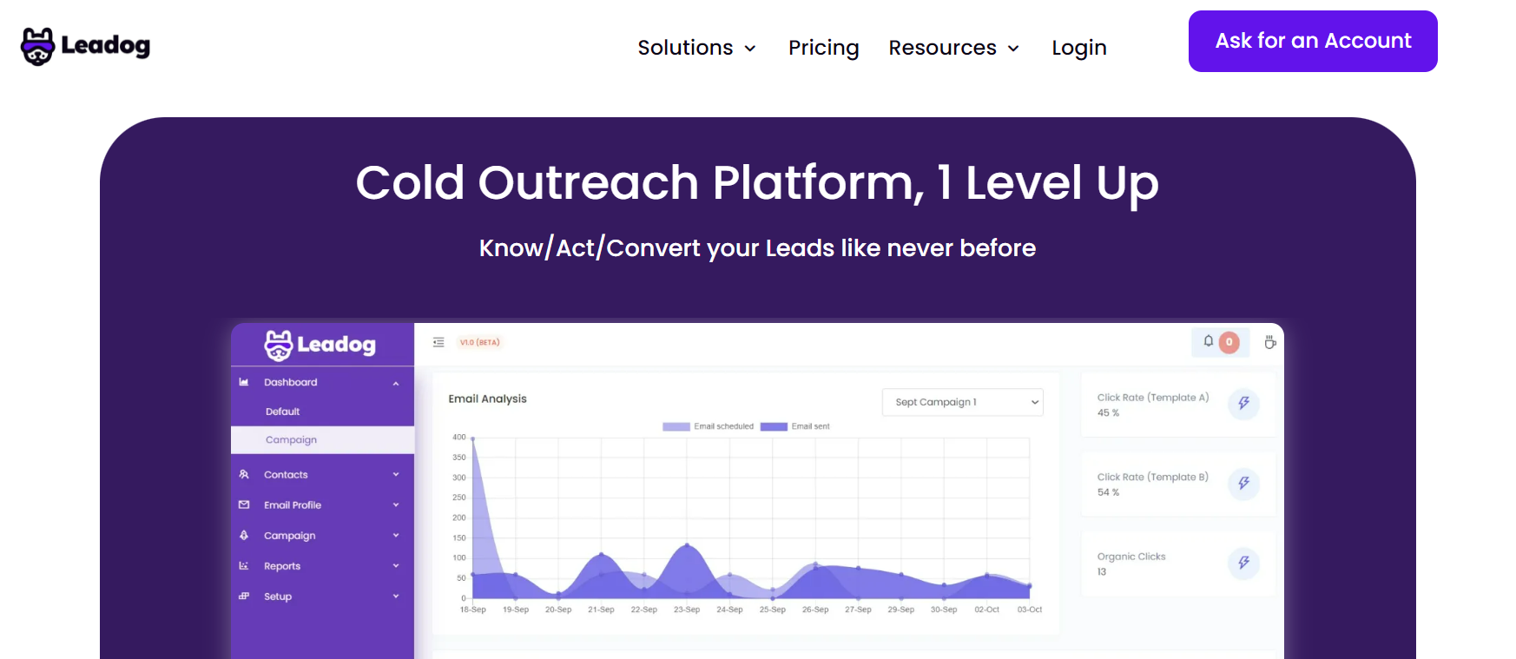Expand the Contacts section chevron
This screenshot has width=1516, height=659.
click(x=396, y=475)
